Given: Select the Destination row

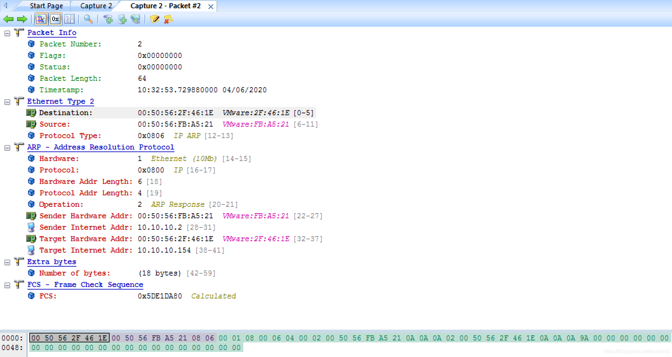Looking at the screenshot, I should (x=177, y=113).
